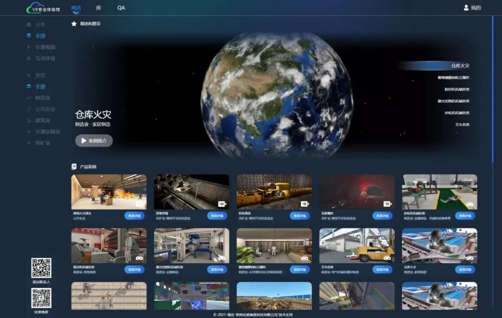The image size is (502, 318).
Task: Filter type by 制造业
Action: [43, 98]
